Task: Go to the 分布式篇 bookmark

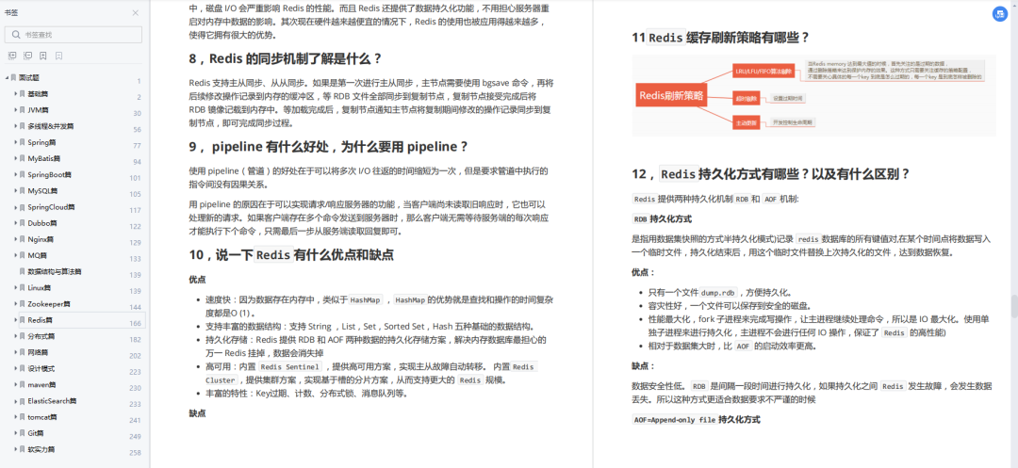Action: (41, 336)
